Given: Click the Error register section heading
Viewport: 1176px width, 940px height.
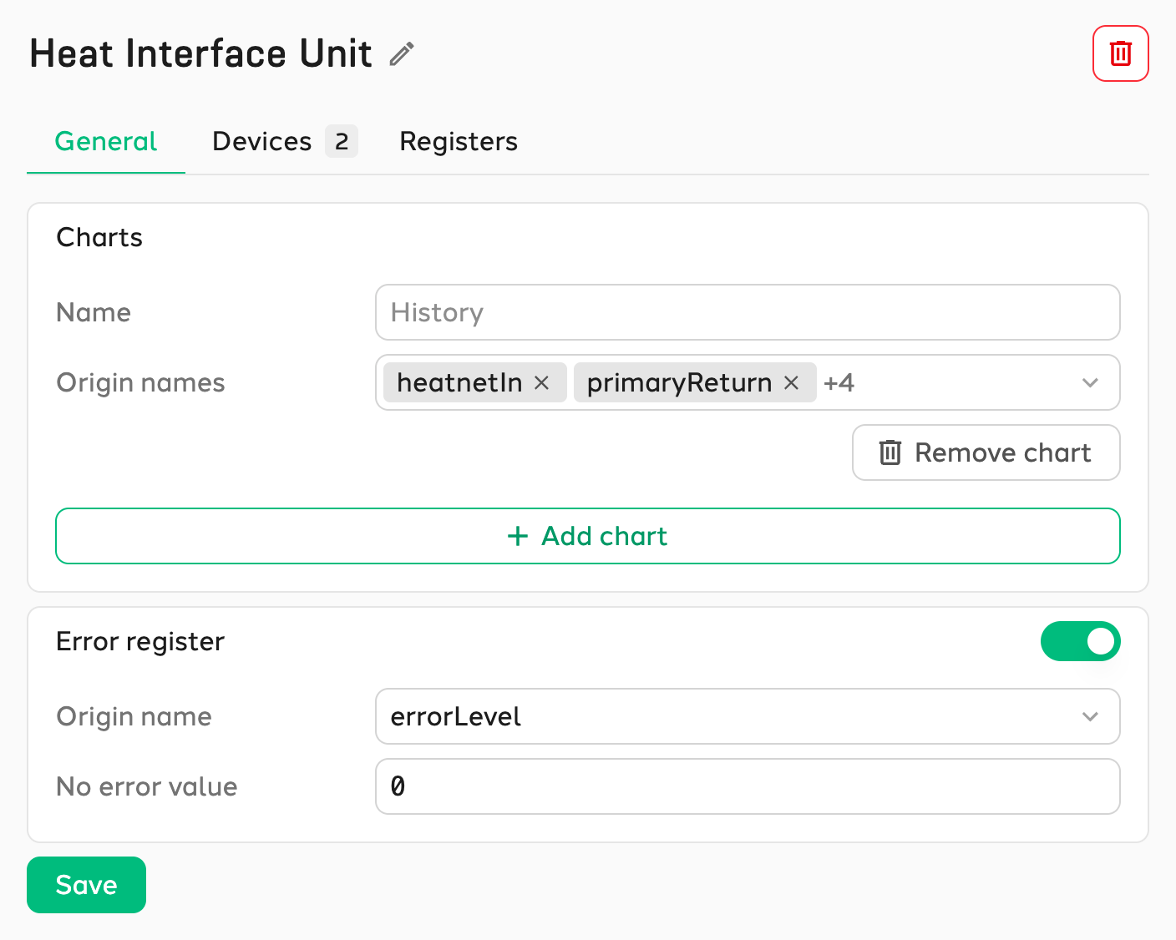Looking at the screenshot, I should (x=140, y=641).
